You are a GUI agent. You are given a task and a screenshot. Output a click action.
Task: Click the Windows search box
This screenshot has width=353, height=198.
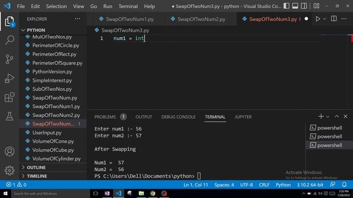point(50,194)
